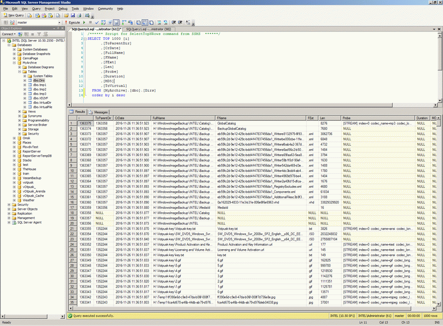
Task: Open the Tools menu
Action: point(75,9)
